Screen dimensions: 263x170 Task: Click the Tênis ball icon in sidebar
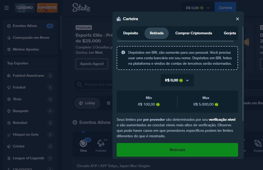click(9, 99)
